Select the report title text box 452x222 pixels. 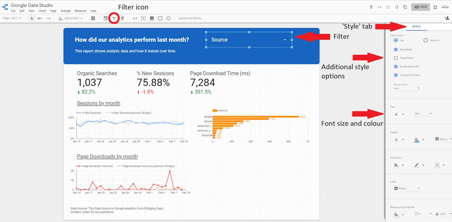pos(132,40)
